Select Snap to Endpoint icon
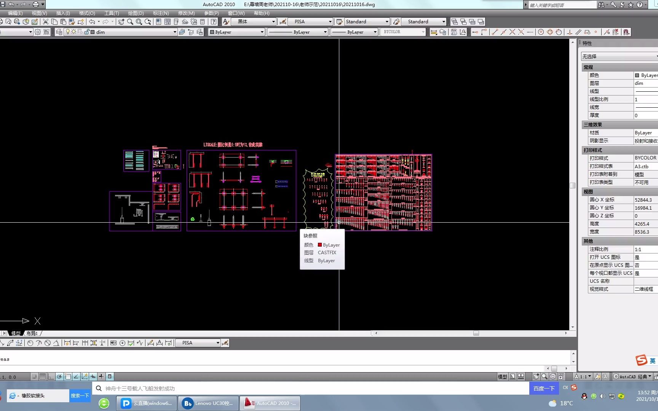 (495, 32)
